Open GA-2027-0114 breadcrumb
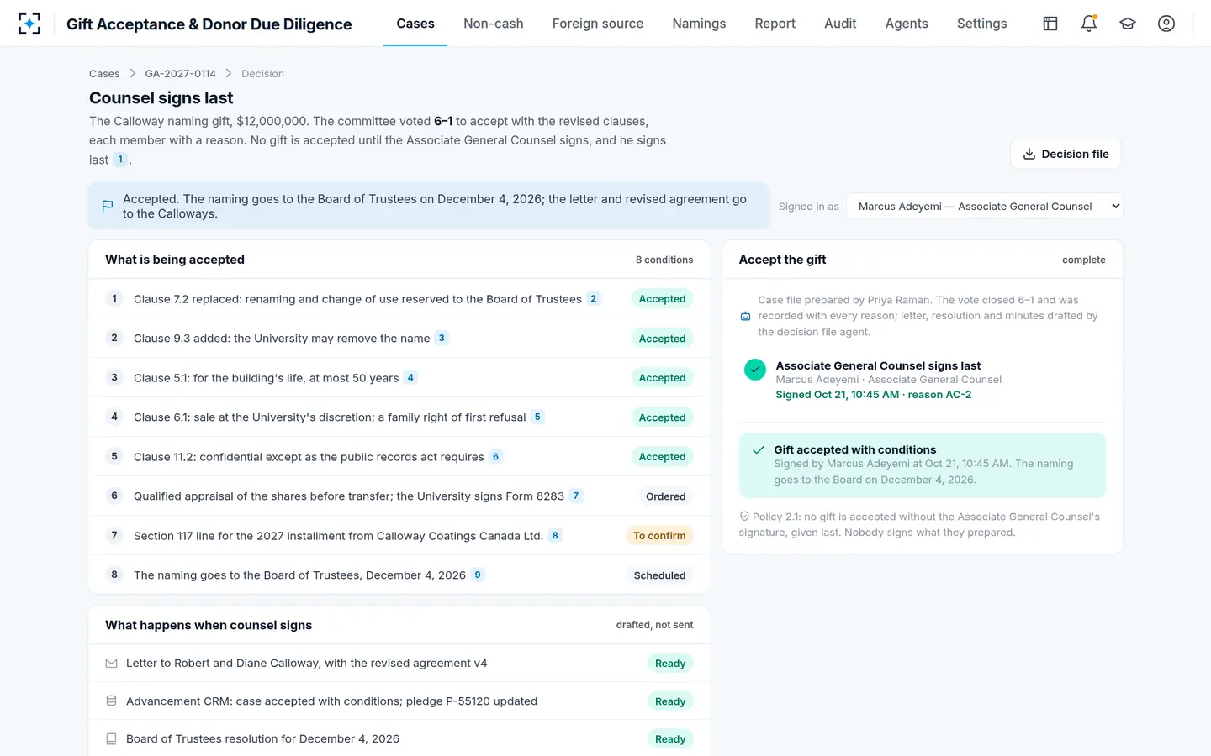1211x756 pixels. [181, 74]
